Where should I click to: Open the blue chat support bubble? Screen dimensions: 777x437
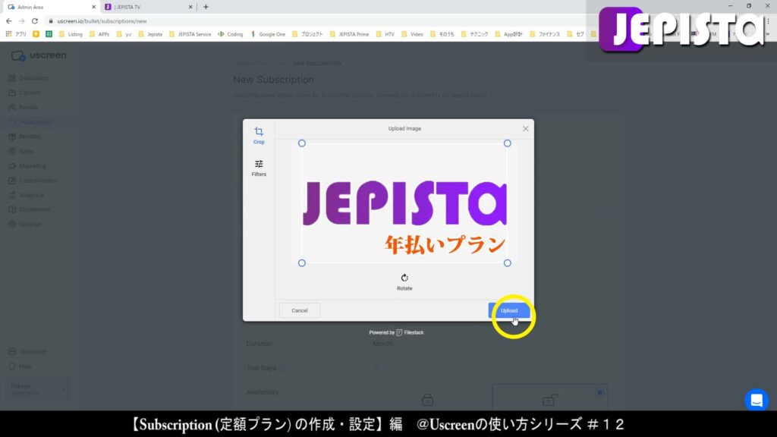coord(757,400)
